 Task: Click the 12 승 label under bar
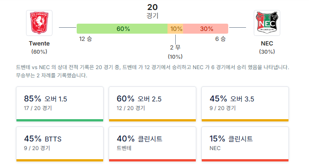pyautogui.click(x=85, y=39)
